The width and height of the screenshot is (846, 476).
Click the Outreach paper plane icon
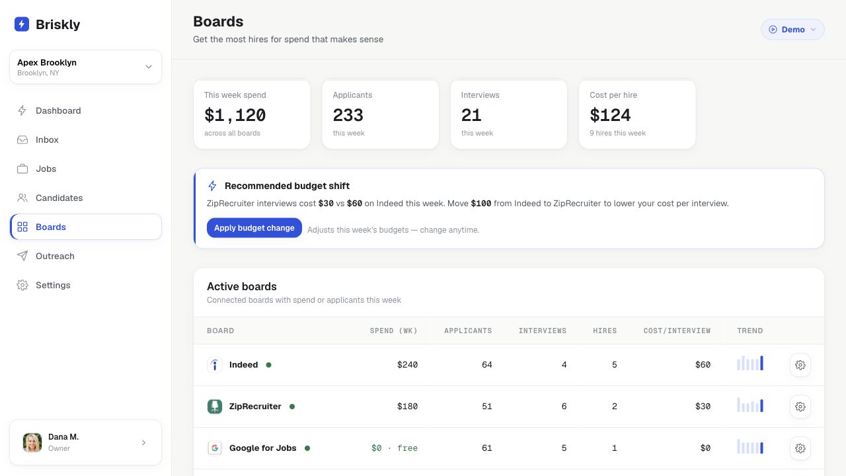(x=22, y=256)
